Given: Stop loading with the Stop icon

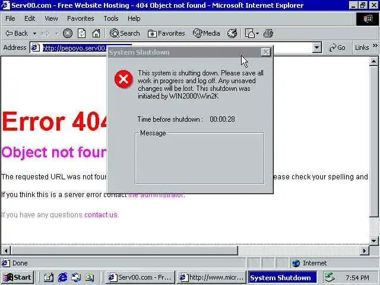Looking at the screenshot, I should point(68,33).
